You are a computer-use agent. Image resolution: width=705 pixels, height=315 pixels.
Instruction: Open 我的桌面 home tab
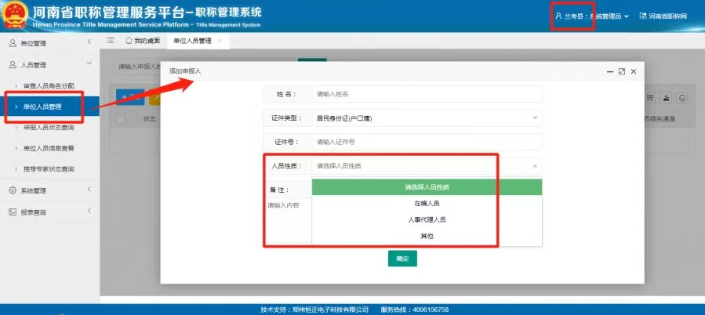(x=143, y=41)
